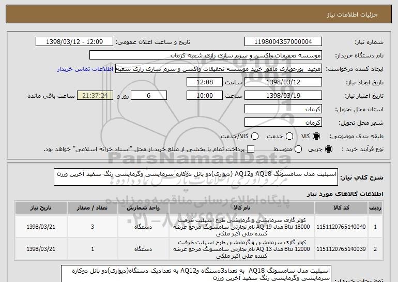Screen dimensions: 398x282
Task: Click the 18000 Btu AQ 19 product name
Action: (x=242, y=227)
